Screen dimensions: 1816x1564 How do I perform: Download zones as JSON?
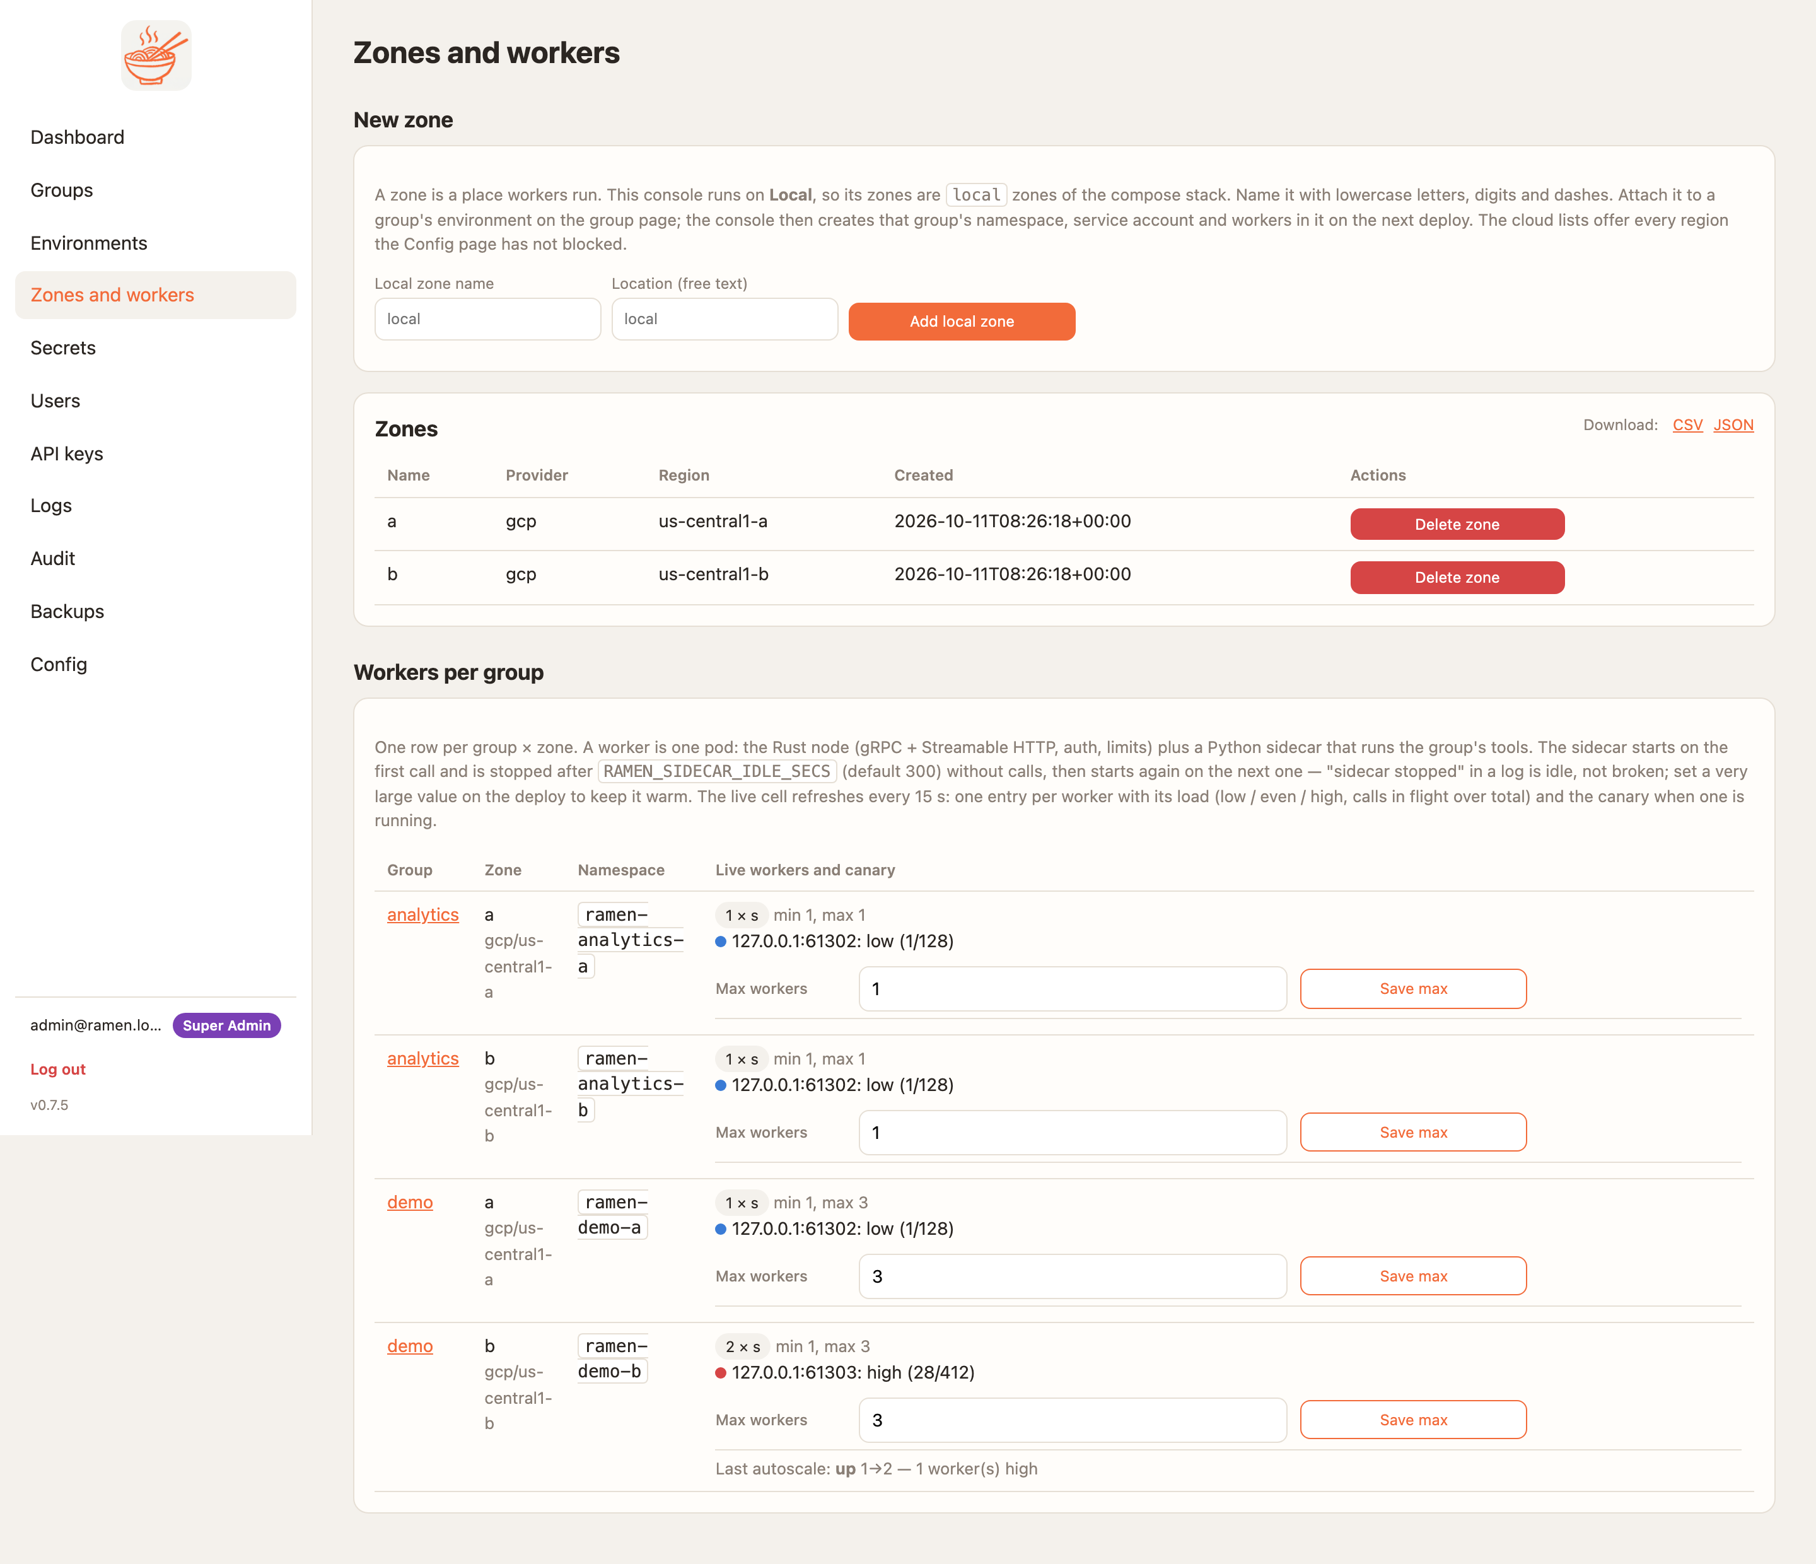(1733, 425)
